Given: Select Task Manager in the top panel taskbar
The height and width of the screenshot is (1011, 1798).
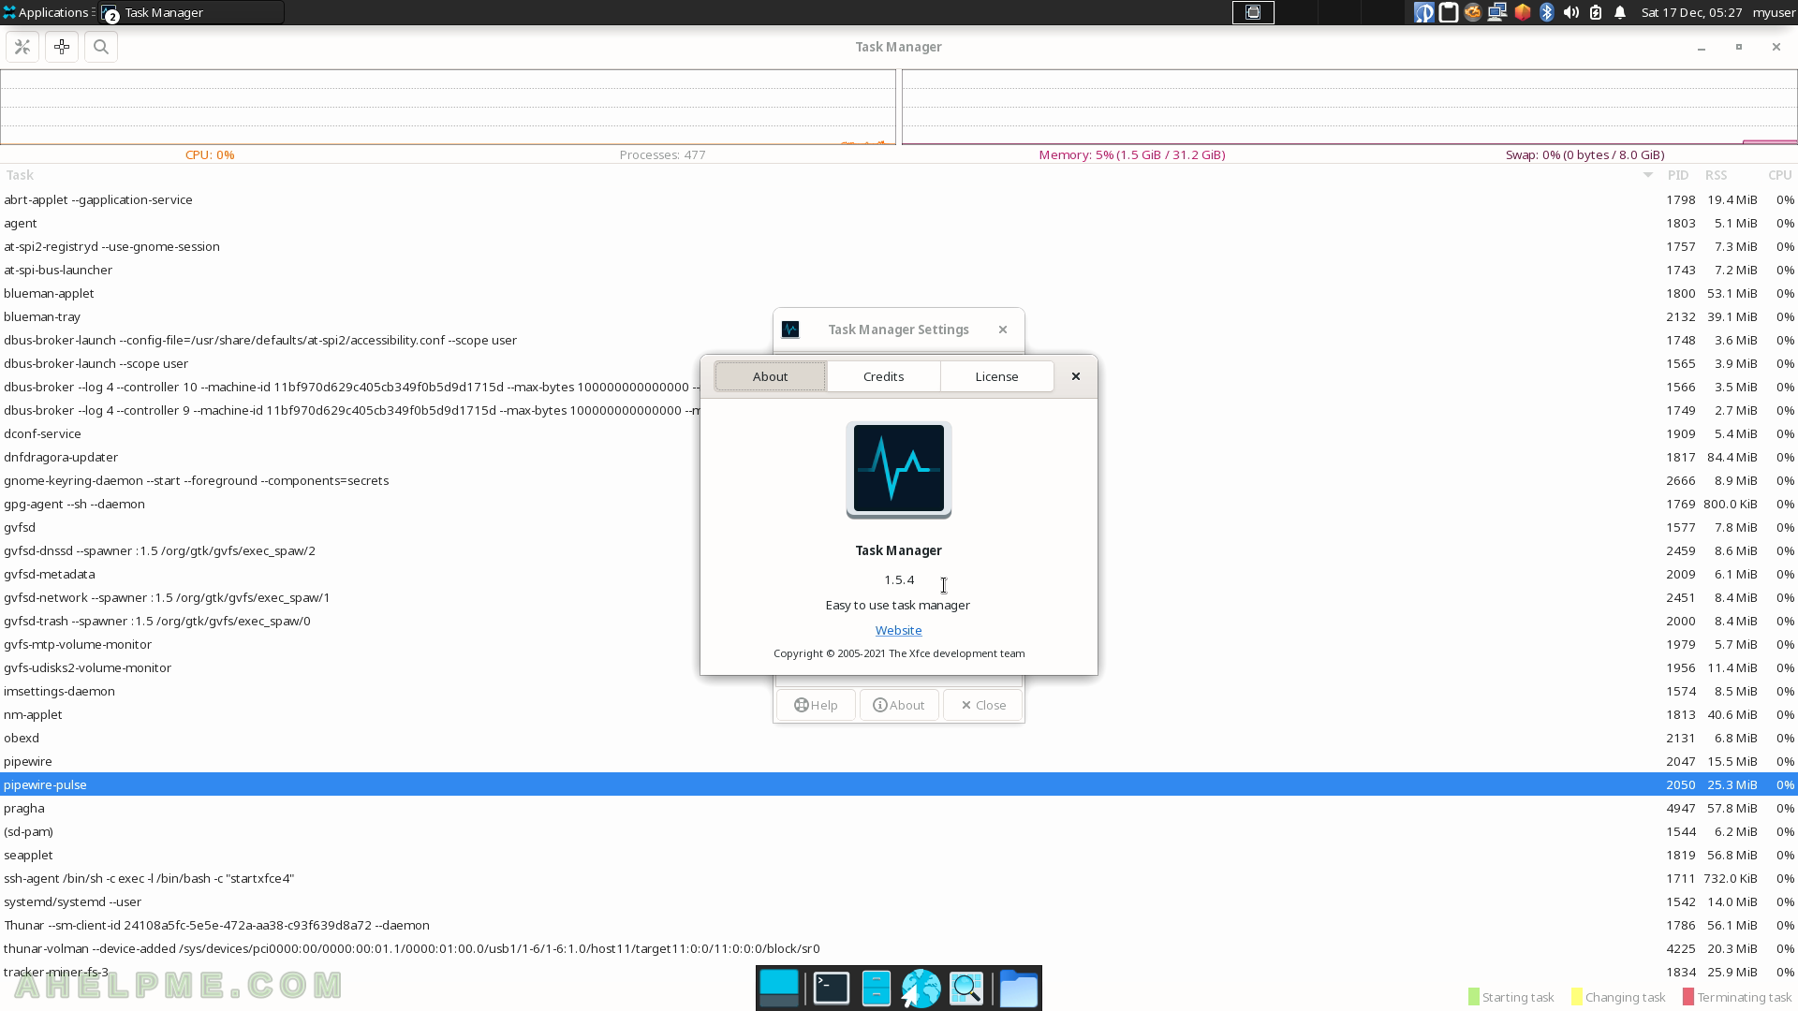Looking at the screenshot, I should pos(191,12).
